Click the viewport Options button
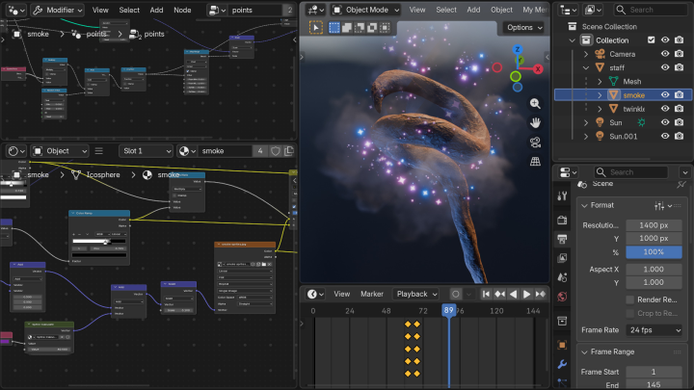694x390 pixels. (x=522, y=28)
